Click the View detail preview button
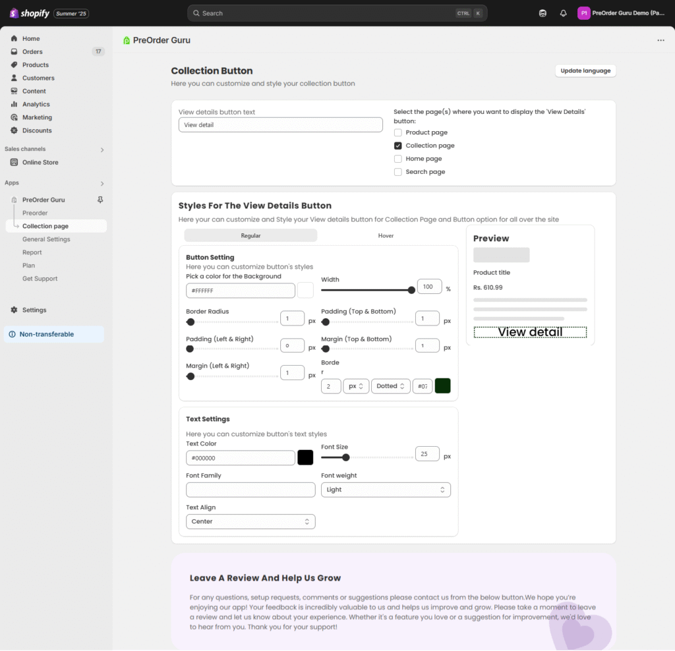Image resolution: width=675 pixels, height=651 pixels. [530, 332]
